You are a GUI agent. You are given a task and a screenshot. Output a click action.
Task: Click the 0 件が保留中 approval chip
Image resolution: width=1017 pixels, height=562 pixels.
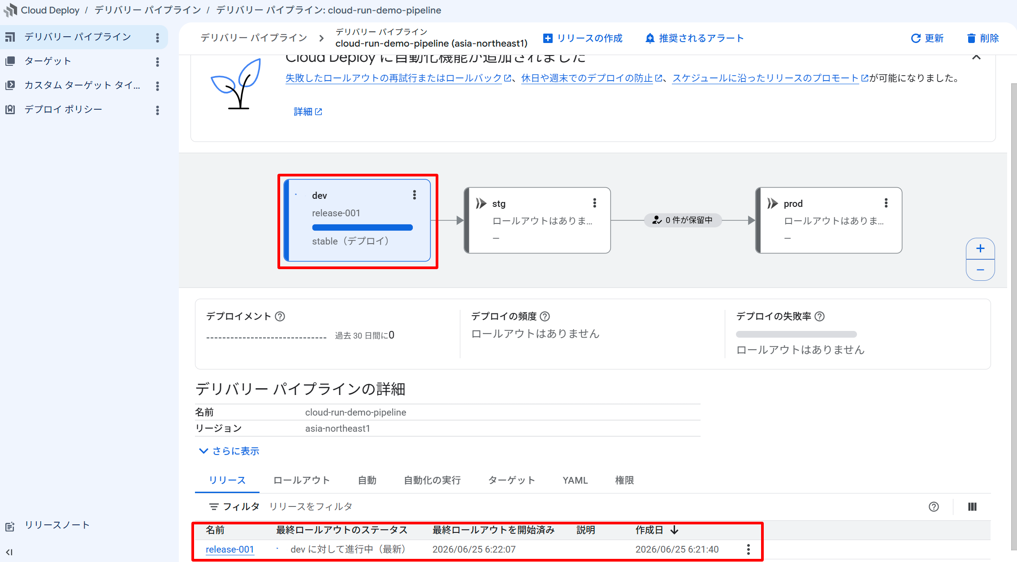[683, 220]
